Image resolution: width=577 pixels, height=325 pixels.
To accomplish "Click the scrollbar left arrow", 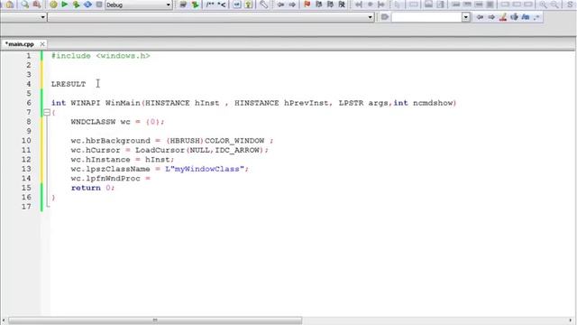I will coord(4,320).
